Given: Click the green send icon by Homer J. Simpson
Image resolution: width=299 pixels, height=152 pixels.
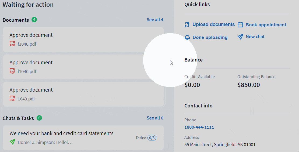Looking at the screenshot, I should (12, 142).
